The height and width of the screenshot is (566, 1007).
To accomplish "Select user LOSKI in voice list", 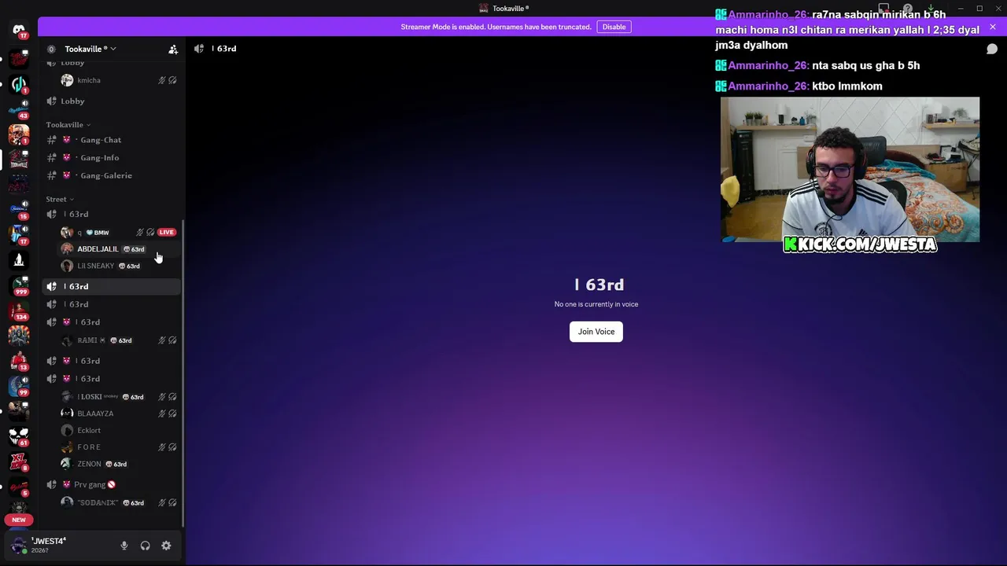I will pos(120,397).
